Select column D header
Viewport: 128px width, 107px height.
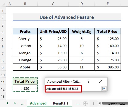82,4
